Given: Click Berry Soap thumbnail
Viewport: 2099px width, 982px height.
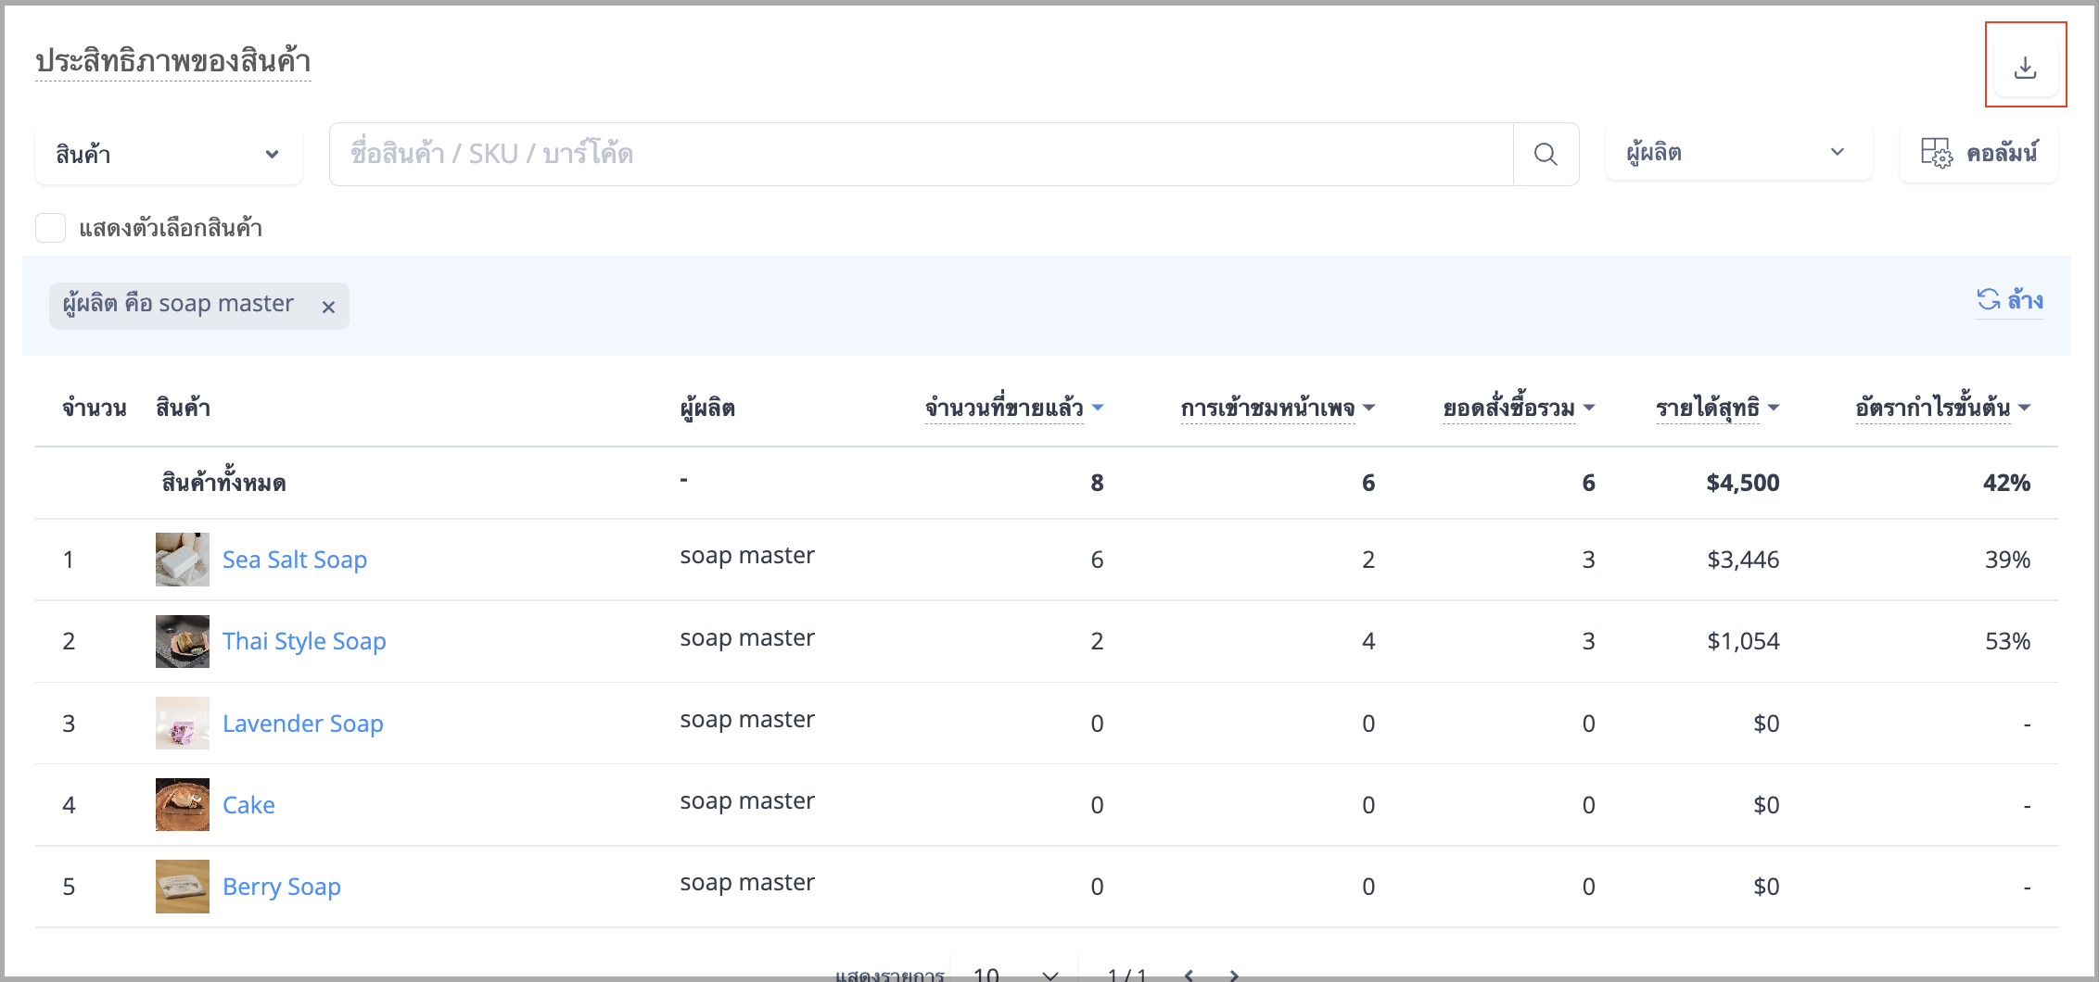Looking at the screenshot, I should point(183,887).
